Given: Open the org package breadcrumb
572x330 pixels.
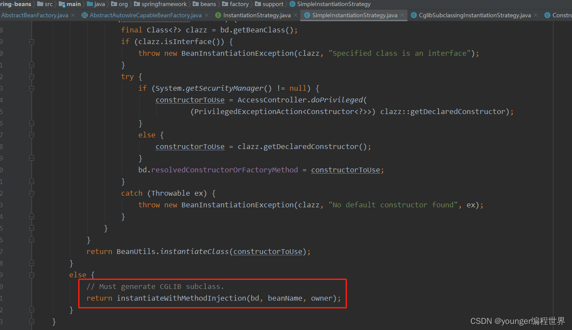Looking at the screenshot, I should [x=120, y=4].
